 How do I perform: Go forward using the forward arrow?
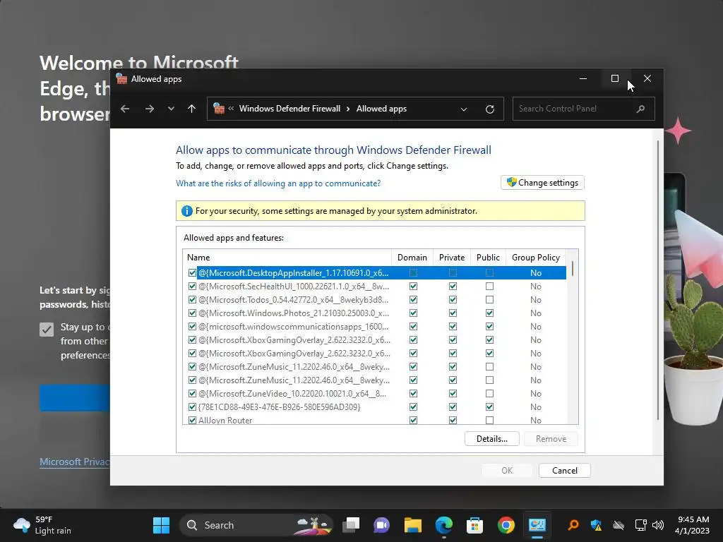click(150, 109)
